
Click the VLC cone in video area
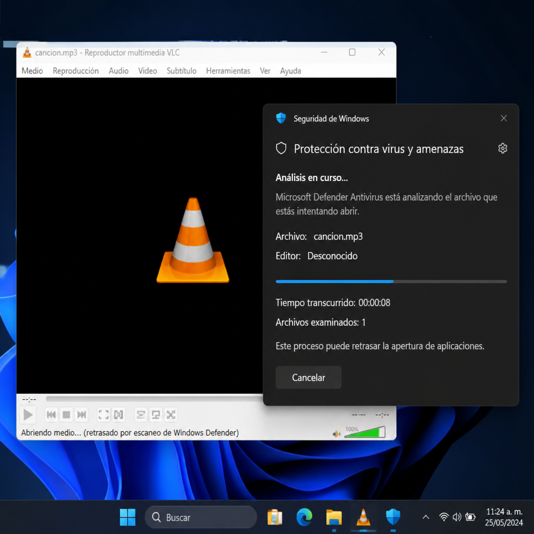[x=193, y=240]
